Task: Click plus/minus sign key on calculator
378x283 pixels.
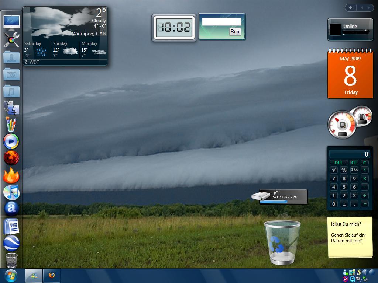Action: pos(344,204)
